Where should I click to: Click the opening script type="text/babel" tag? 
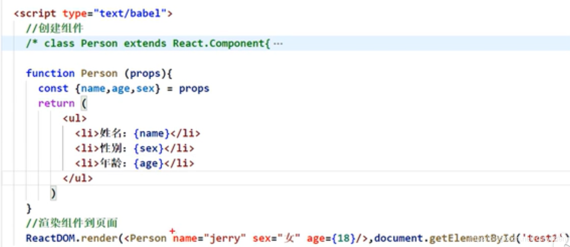pyautogui.click(x=93, y=14)
